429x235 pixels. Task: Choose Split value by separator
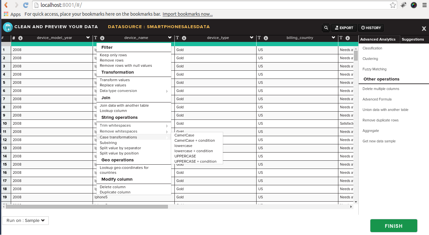[120, 148]
